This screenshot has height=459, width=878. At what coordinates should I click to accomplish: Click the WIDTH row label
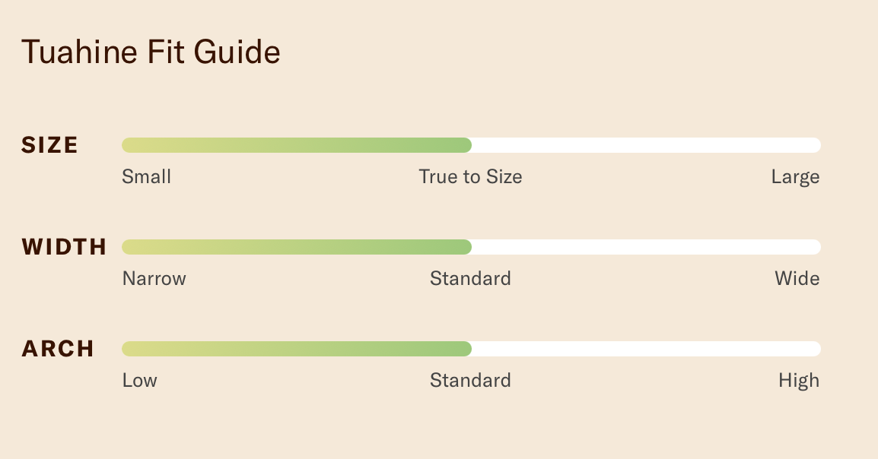pos(64,247)
